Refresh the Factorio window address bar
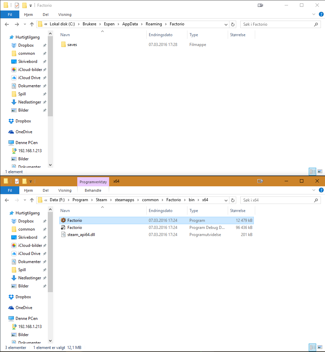325x352 pixels. coord(233,24)
